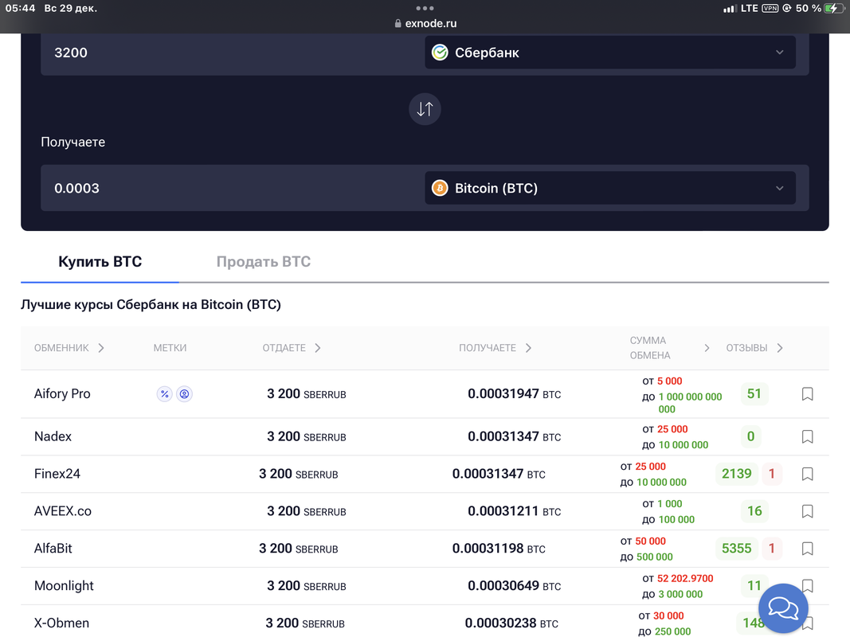Tap the battery status icon
The height and width of the screenshot is (637, 850).
[x=832, y=8]
